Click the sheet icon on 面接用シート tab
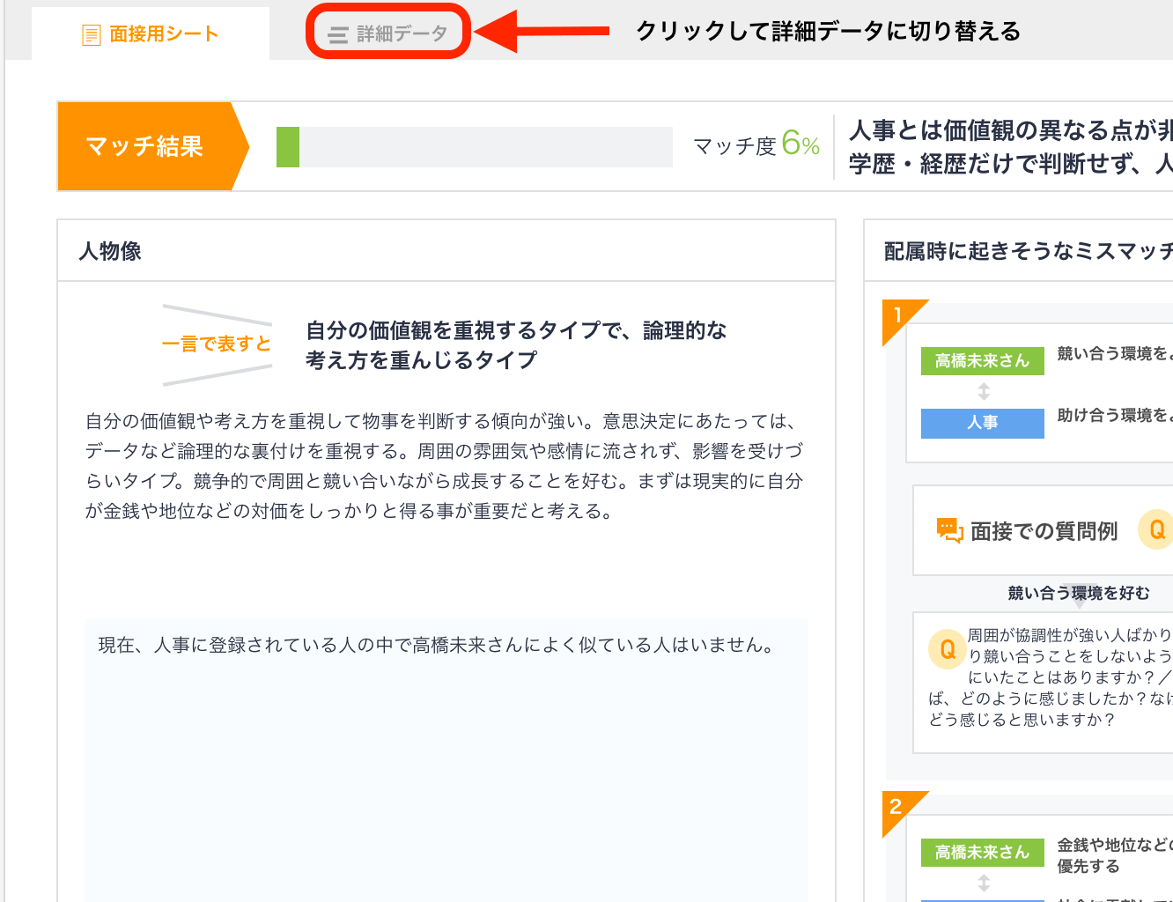This screenshot has height=902, width=1173. (91, 35)
